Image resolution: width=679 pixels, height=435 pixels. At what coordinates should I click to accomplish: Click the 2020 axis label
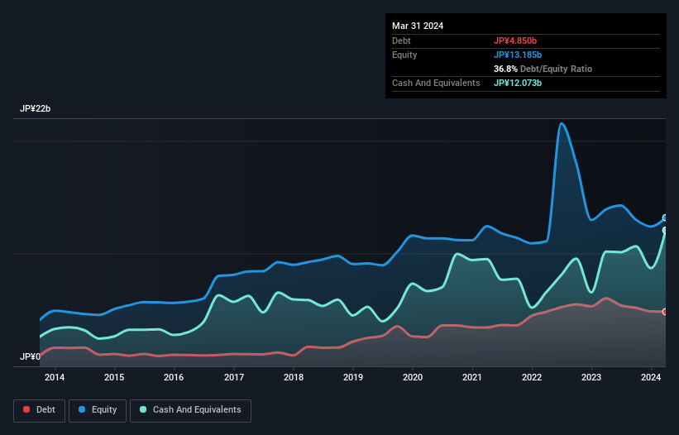click(413, 377)
